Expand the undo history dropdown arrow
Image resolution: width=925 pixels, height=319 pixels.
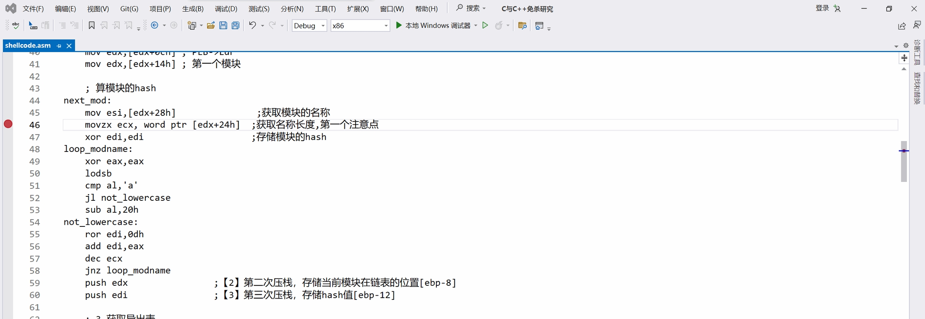263,26
